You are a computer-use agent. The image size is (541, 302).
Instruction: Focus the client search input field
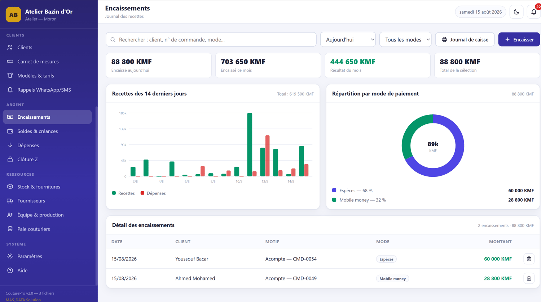click(211, 40)
